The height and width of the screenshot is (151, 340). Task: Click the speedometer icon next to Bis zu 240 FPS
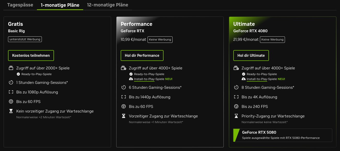[x=236, y=106]
